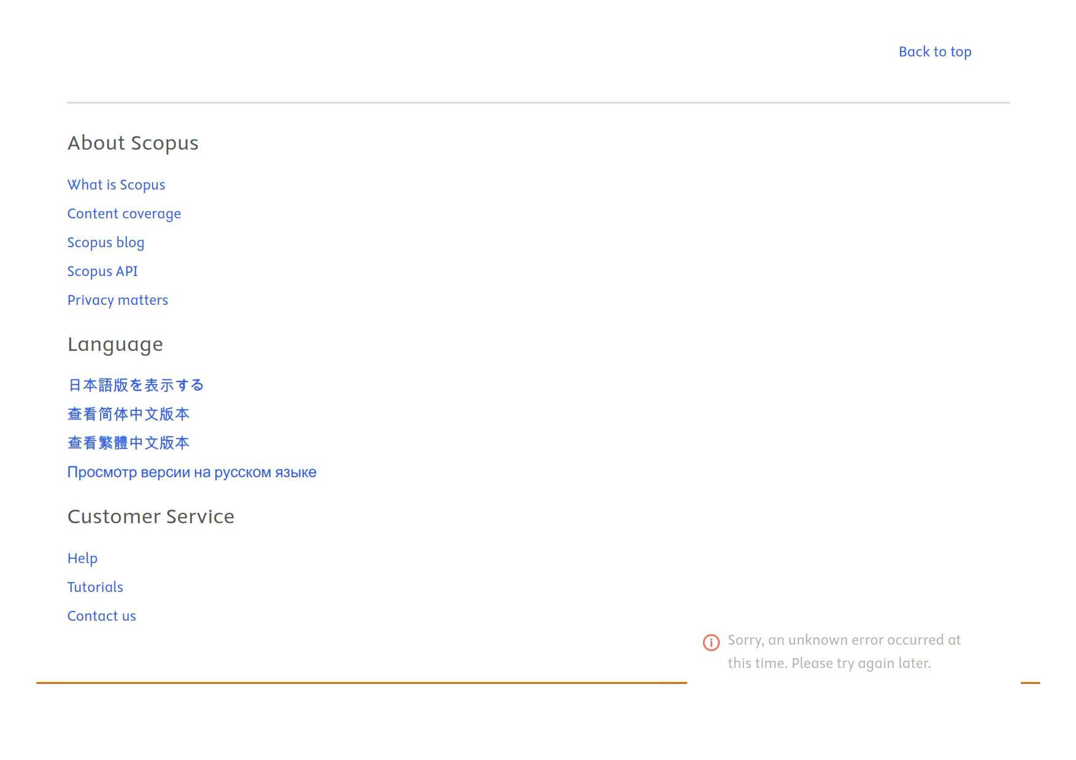Visit the Scopus blog link
The height and width of the screenshot is (760, 1076).
coord(106,242)
